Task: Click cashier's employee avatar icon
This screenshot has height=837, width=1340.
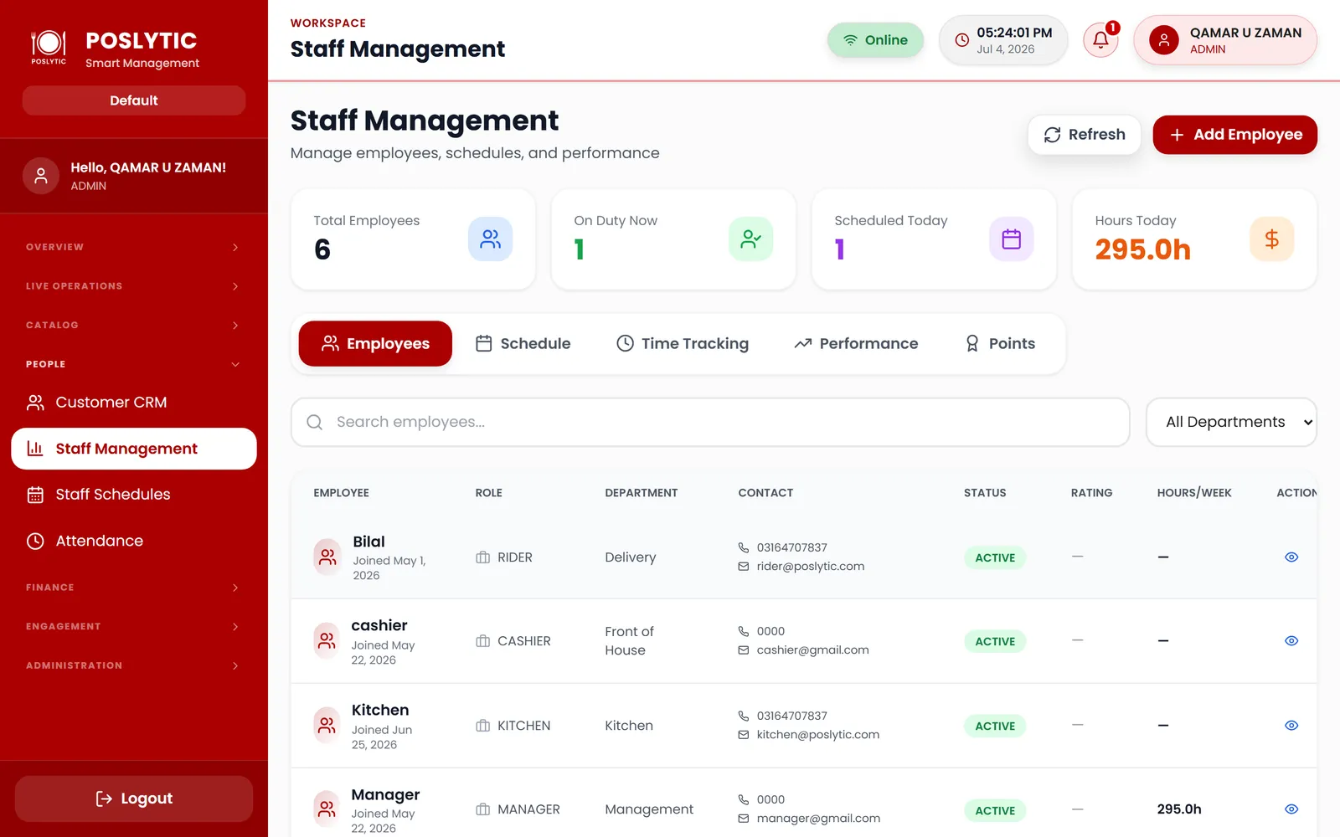Action: [x=327, y=641]
